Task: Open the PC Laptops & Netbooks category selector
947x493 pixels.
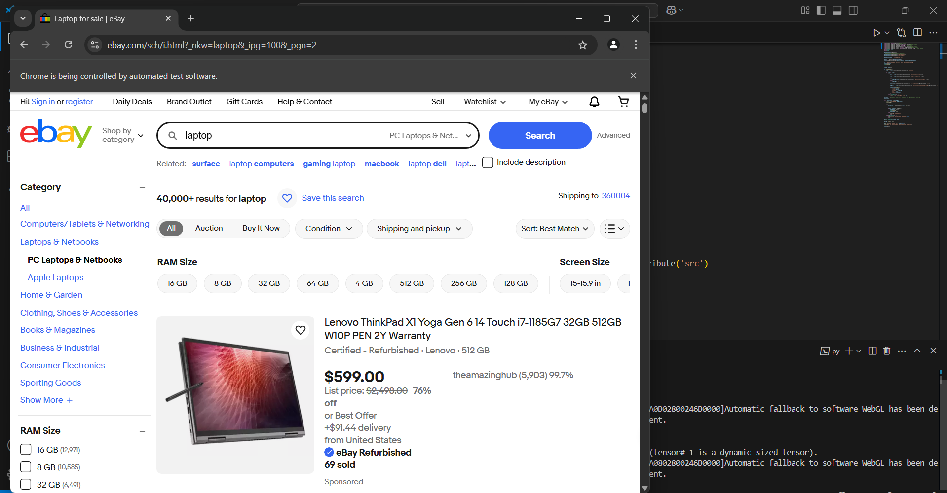Action: click(x=429, y=136)
